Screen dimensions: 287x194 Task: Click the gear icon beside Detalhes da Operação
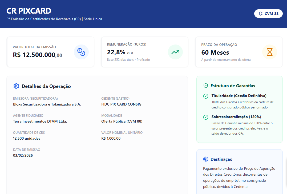[x=16, y=86]
